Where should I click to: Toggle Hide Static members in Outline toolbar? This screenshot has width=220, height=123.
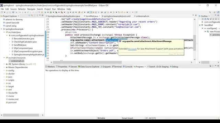tap(211, 19)
